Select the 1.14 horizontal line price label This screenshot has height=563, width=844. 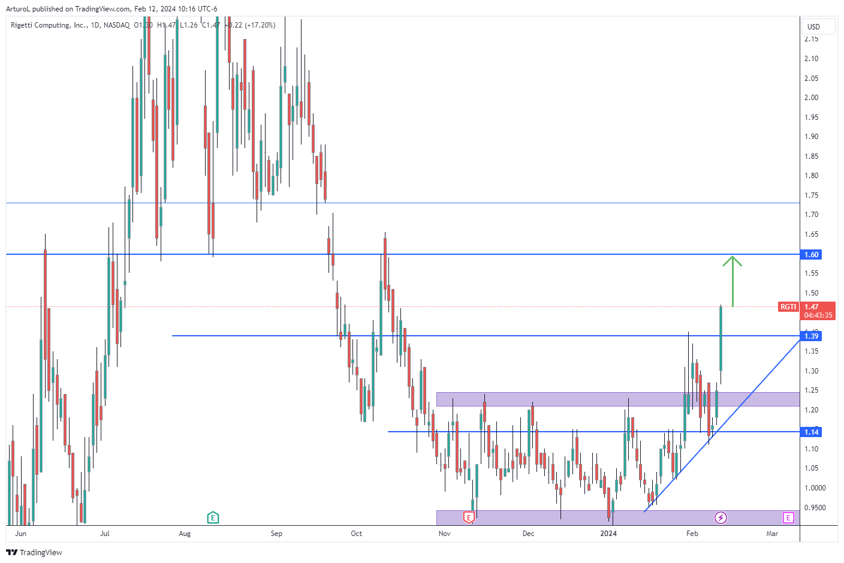point(811,432)
